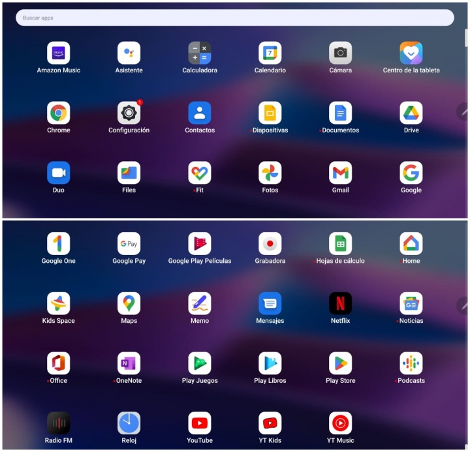Launch Google Maps

[x=129, y=303]
